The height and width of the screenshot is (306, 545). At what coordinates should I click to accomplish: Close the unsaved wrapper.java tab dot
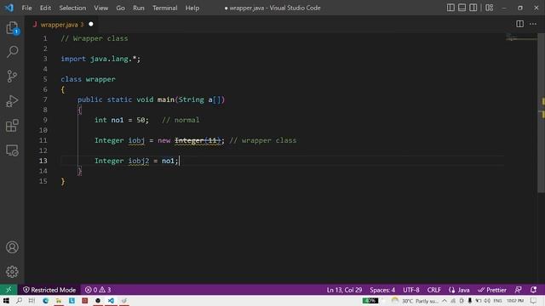(91, 25)
